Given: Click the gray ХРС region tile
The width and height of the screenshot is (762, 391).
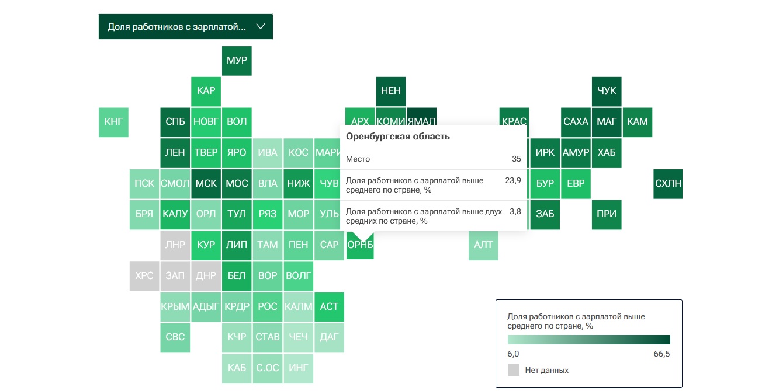Looking at the screenshot, I should tap(144, 276).
